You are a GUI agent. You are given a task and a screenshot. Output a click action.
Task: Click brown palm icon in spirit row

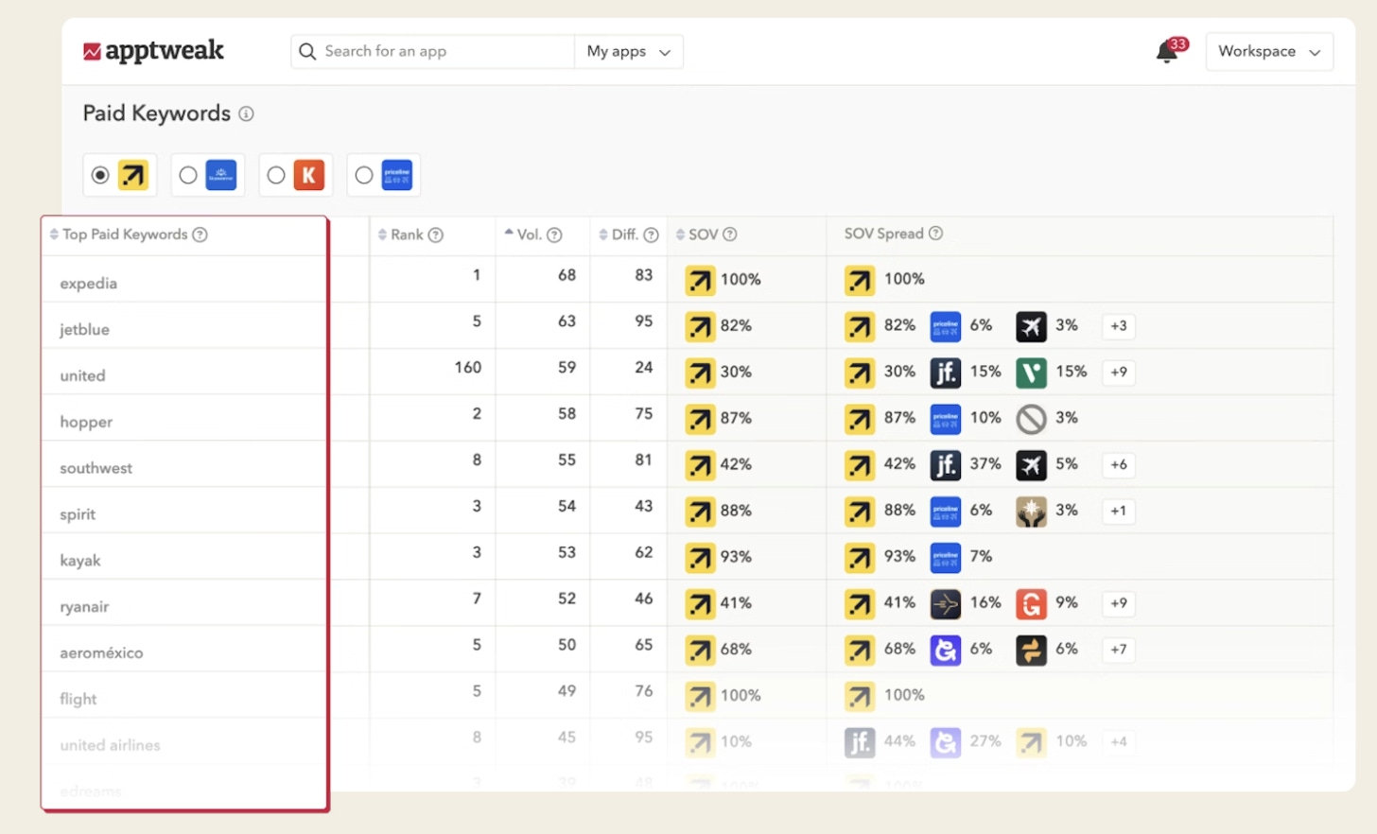coord(1032,512)
